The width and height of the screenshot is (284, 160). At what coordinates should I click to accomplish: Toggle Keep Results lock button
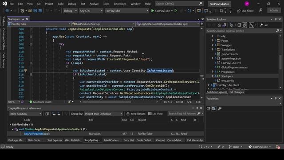[136, 114]
